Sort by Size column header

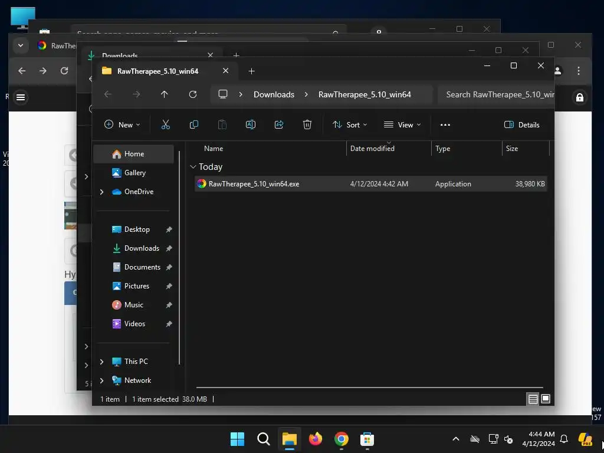pos(526,148)
